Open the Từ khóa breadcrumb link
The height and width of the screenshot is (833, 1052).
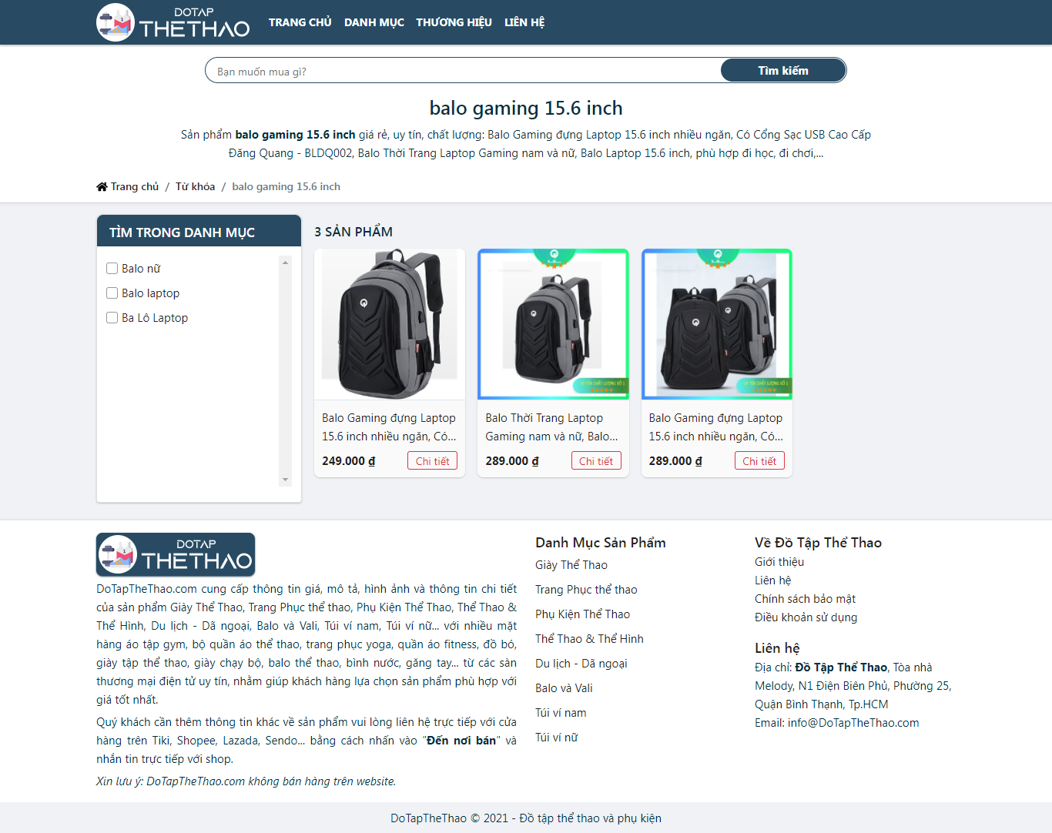coord(195,187)
